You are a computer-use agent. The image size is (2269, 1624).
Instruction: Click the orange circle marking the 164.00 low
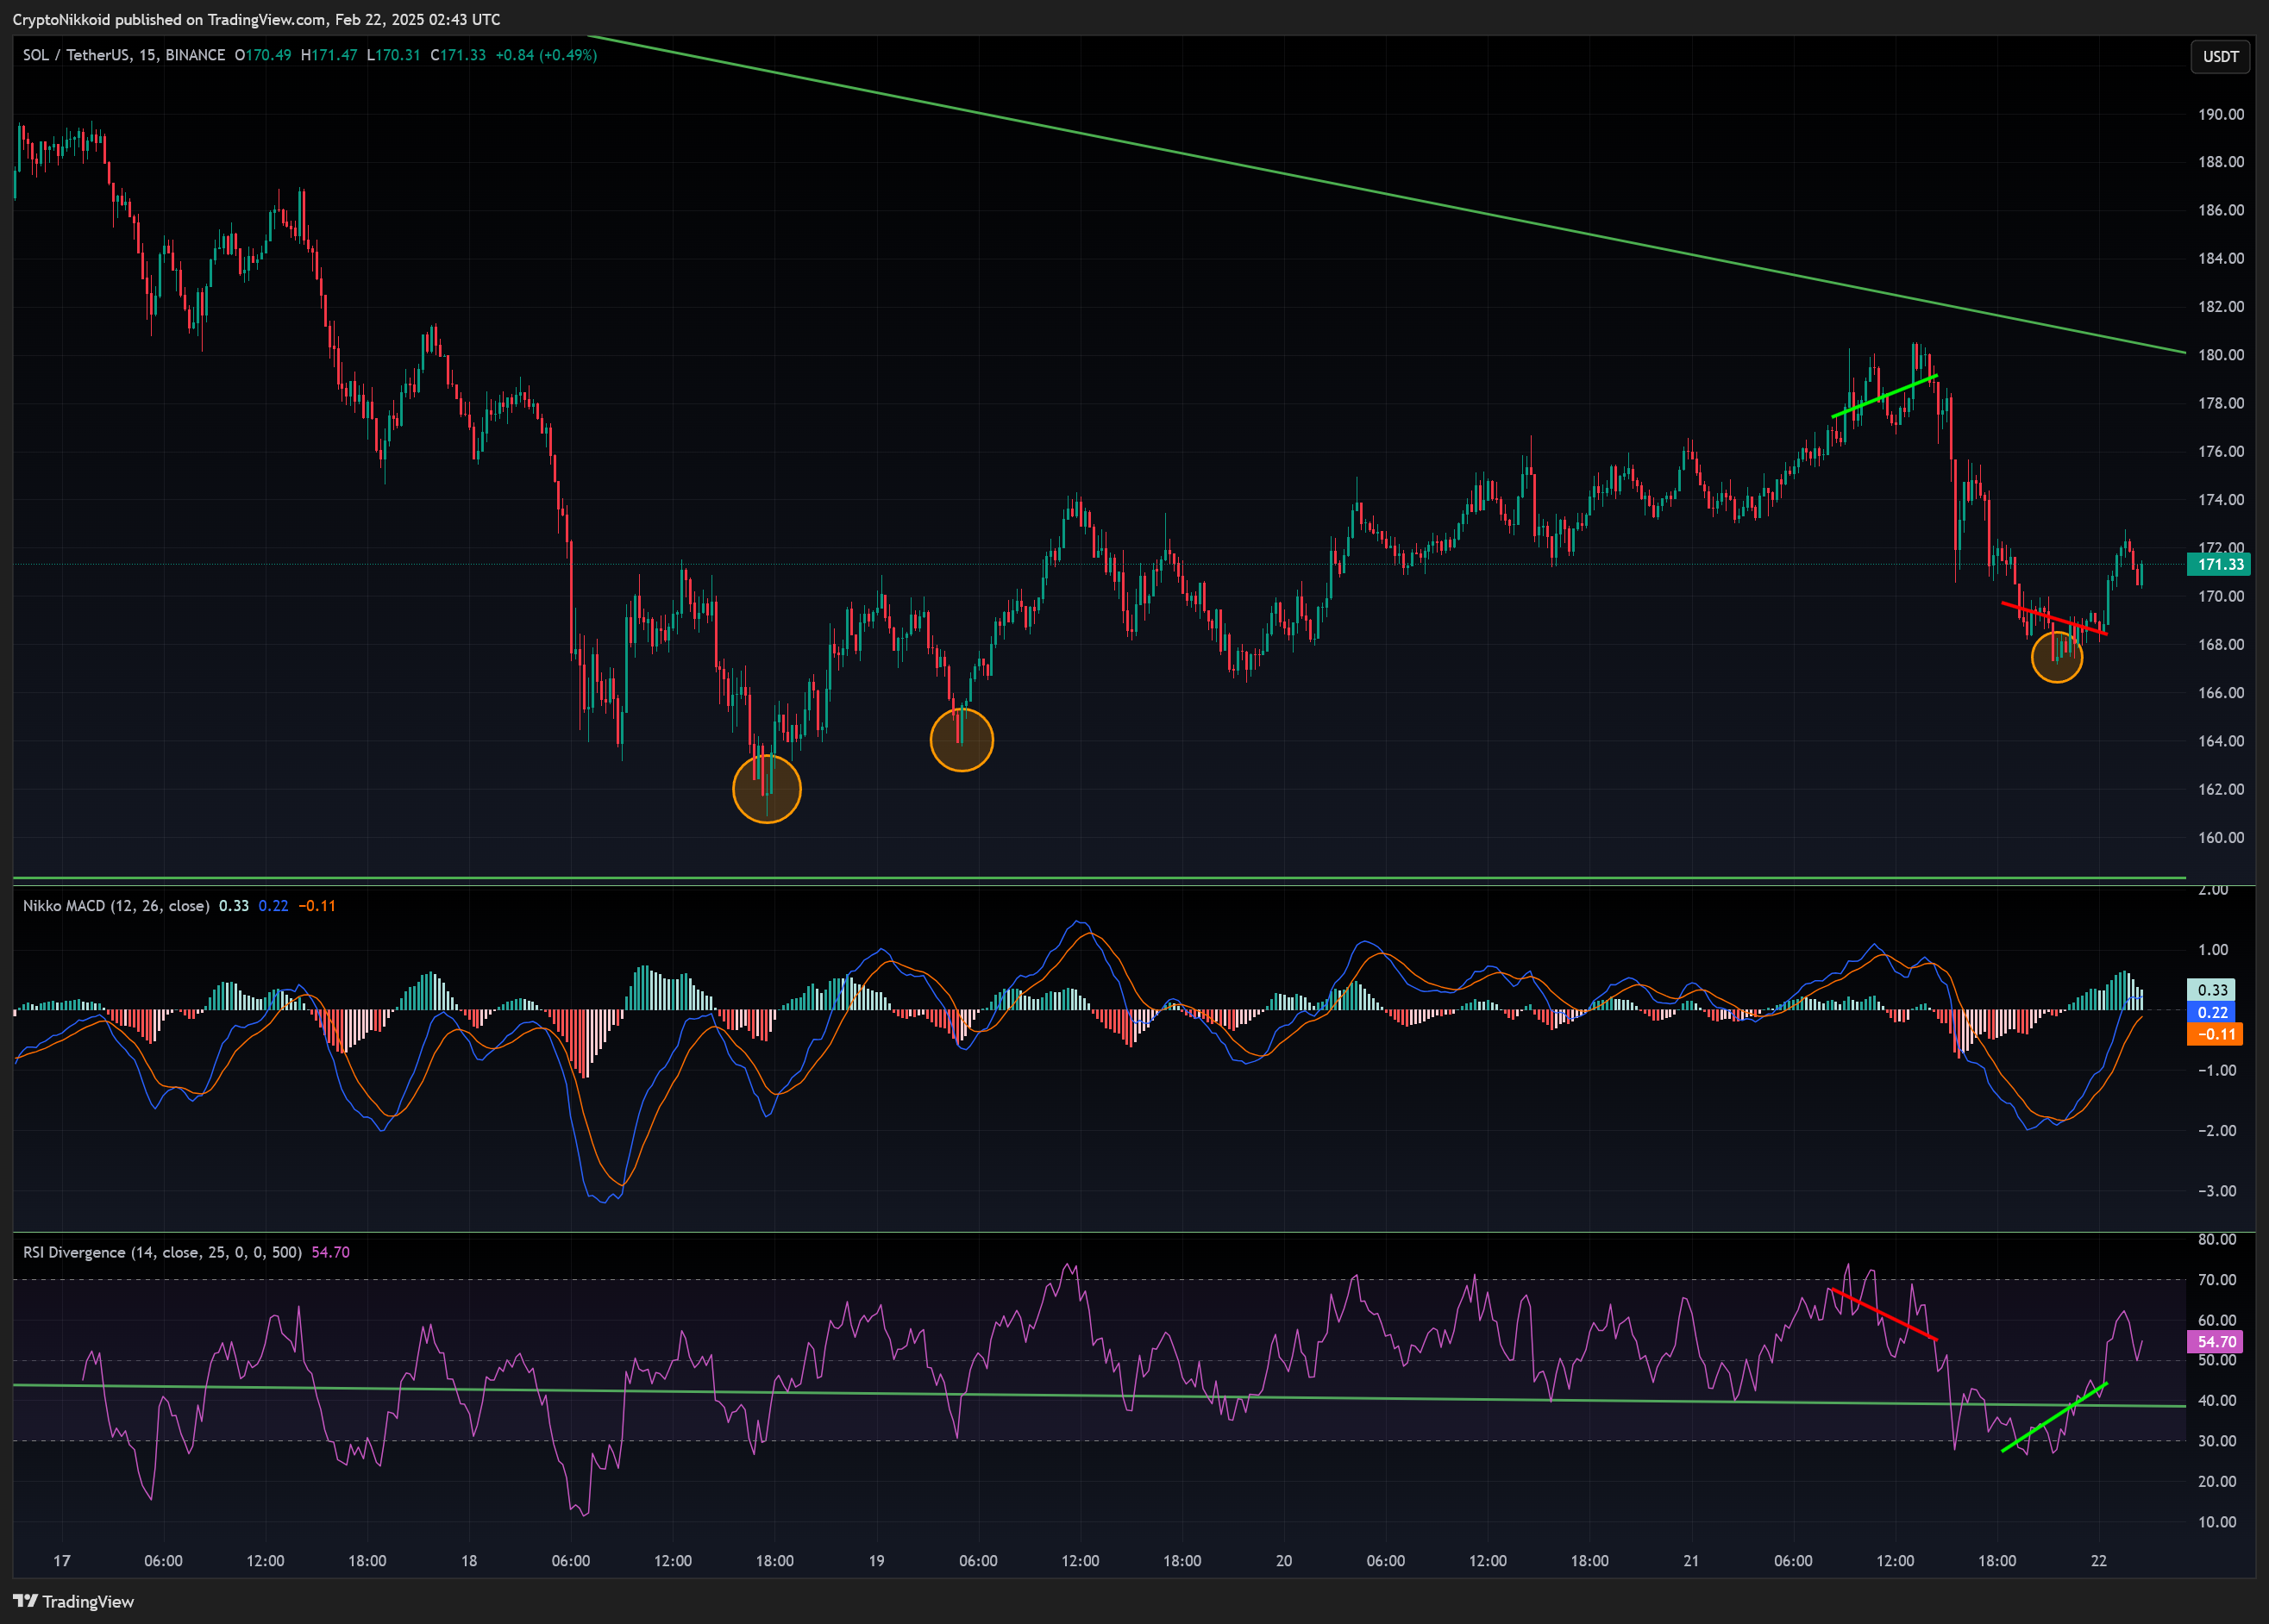pos(962,740)
